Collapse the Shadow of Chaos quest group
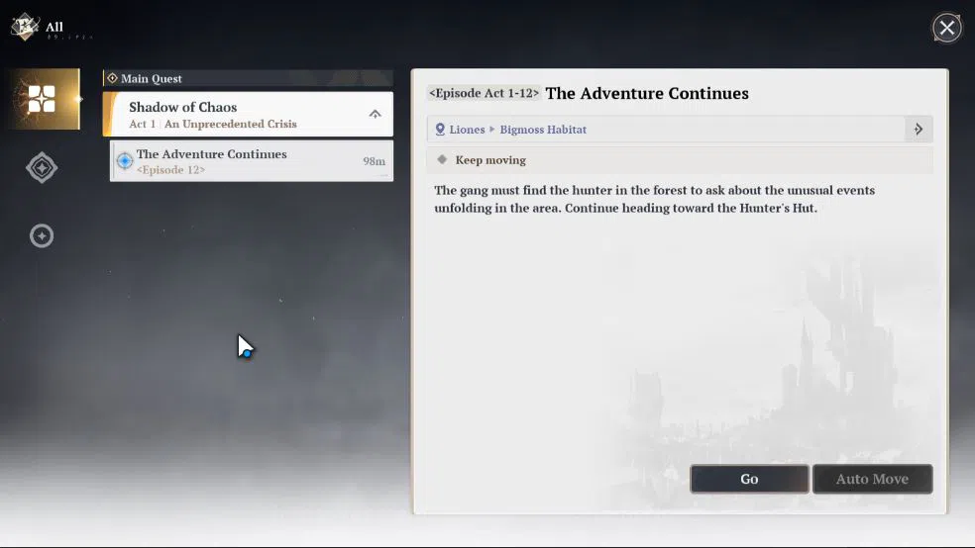The width and height of the screenshot is (975, 548). click(x=375, y=114)
